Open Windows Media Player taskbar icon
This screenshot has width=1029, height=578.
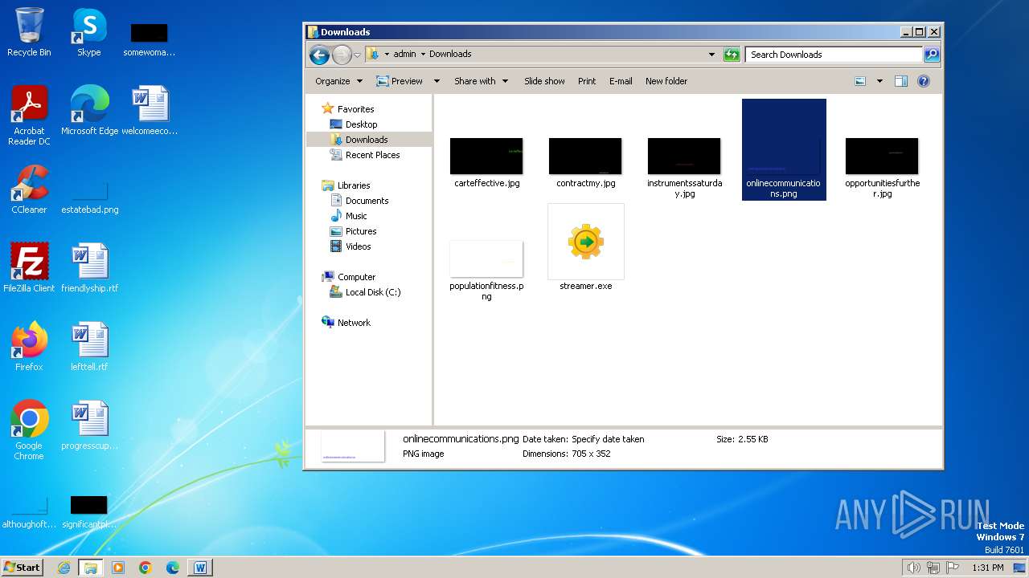coord(118,568)
